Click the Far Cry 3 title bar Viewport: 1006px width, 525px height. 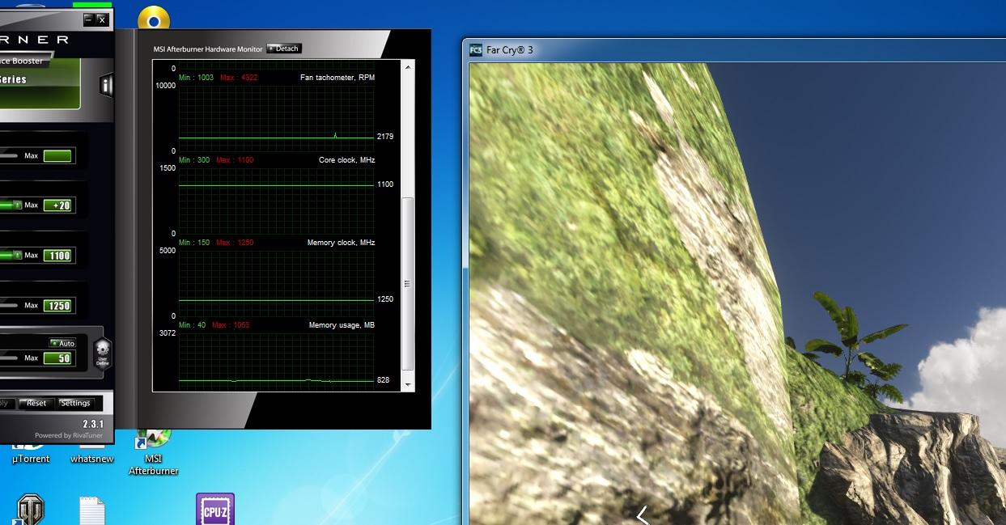click(735, 49)
